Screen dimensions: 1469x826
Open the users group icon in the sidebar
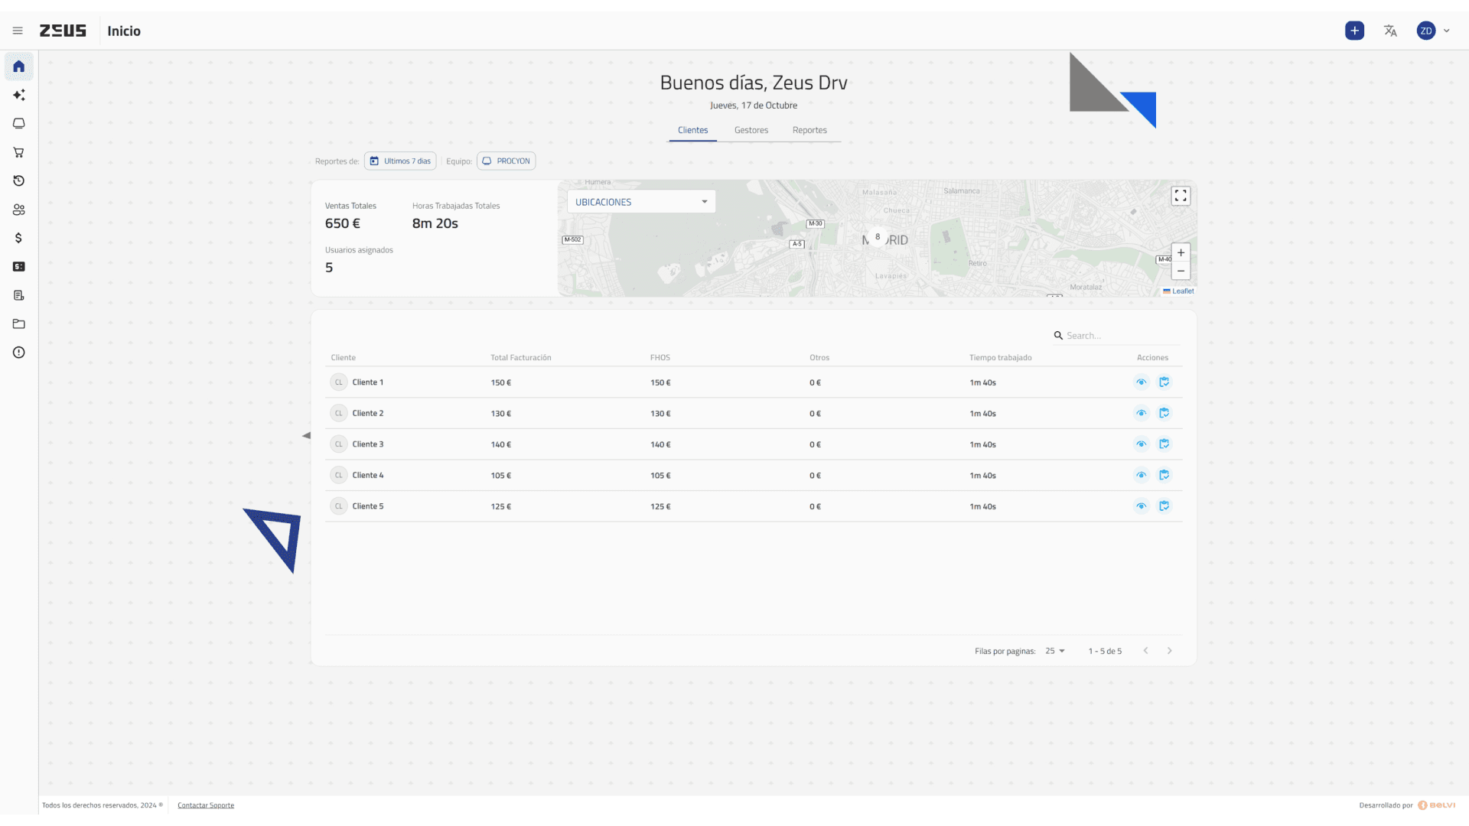[x=19, y=210]
